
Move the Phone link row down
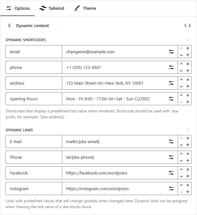point(181,160)
